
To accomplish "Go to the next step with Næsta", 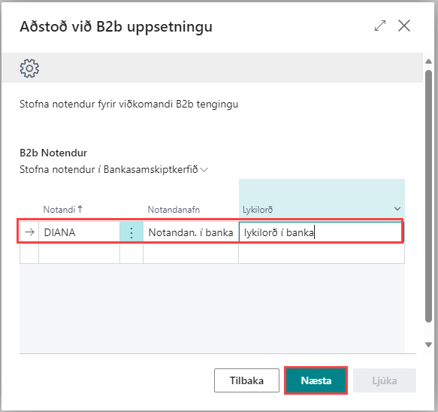I will coord(316,380).
